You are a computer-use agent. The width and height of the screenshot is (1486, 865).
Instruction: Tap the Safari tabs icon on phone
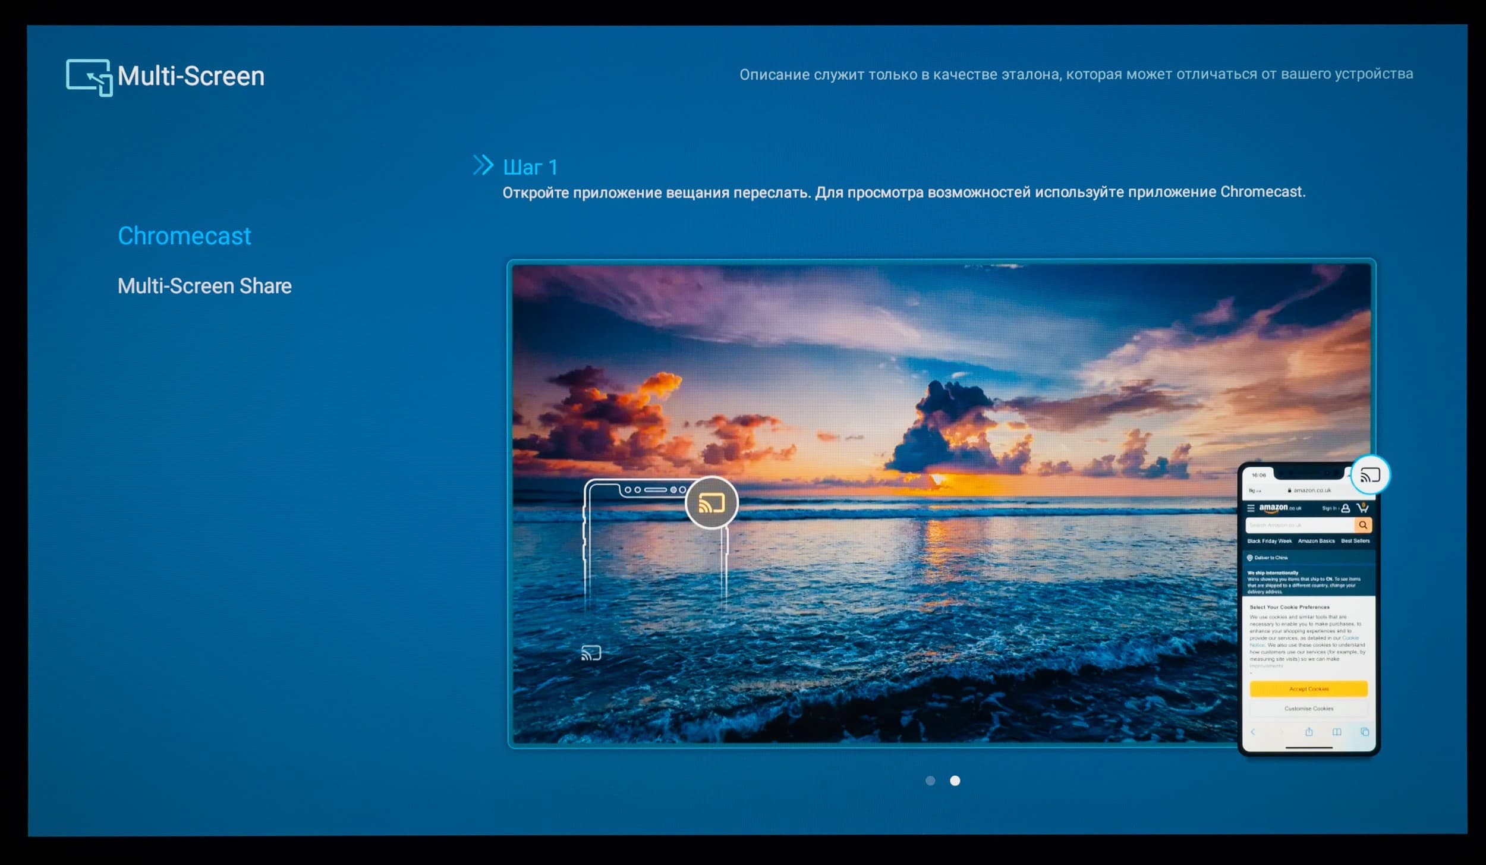click(x=1365, y=732)
